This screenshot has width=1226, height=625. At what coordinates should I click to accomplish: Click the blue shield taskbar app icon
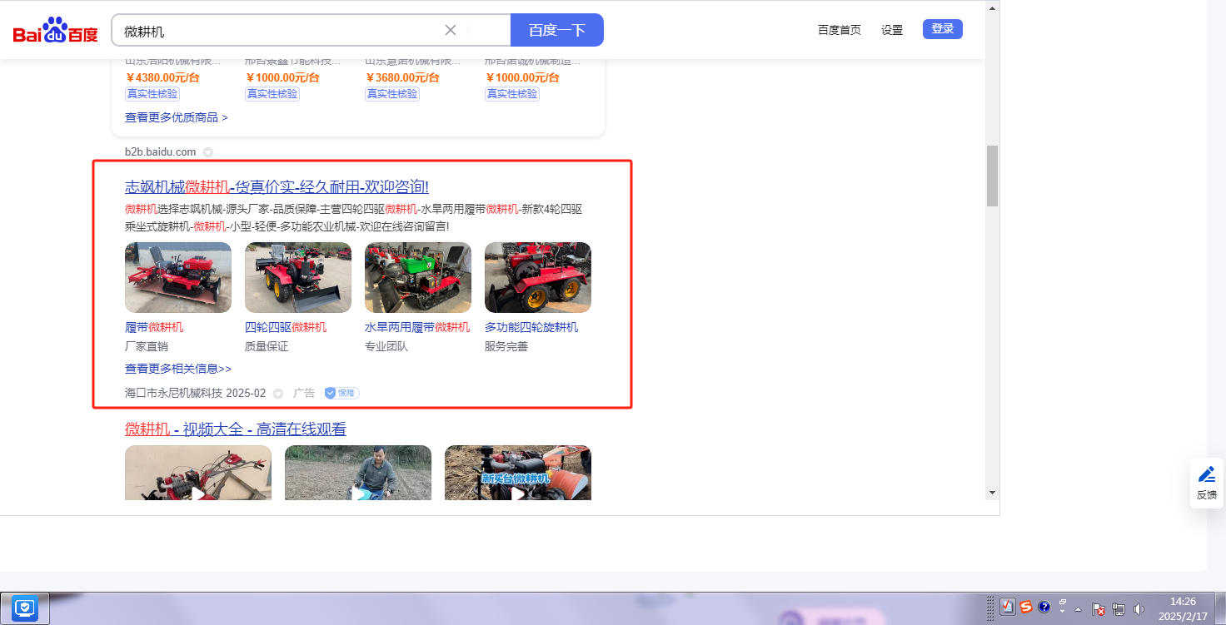(x=26, y=608)
